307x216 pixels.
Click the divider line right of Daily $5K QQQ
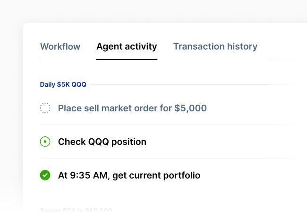tap(189, 85)
